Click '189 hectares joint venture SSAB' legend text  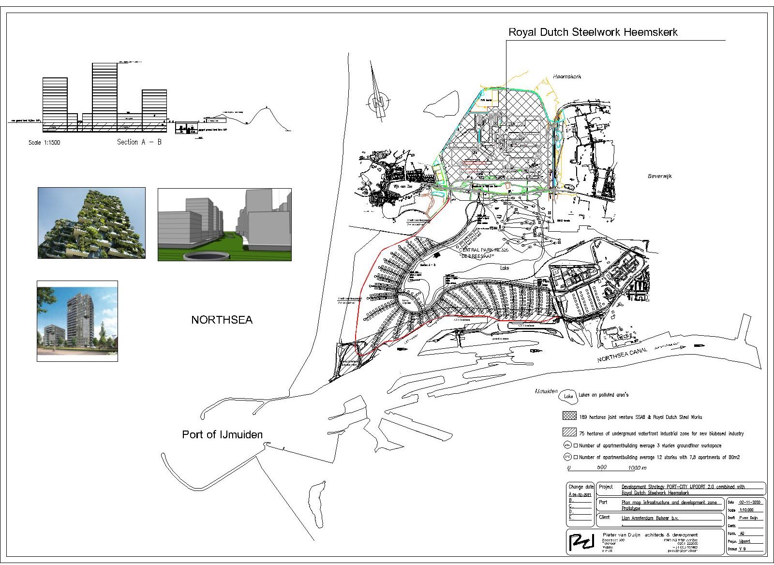640,416
